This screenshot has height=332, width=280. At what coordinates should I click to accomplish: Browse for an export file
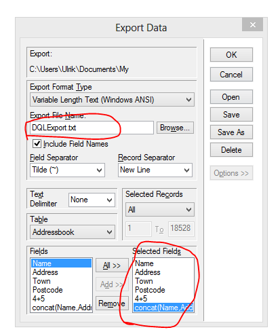click(x=175, y=128)
